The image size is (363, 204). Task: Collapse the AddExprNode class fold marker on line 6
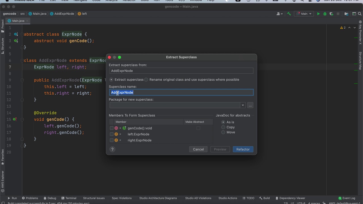[22, 61]
